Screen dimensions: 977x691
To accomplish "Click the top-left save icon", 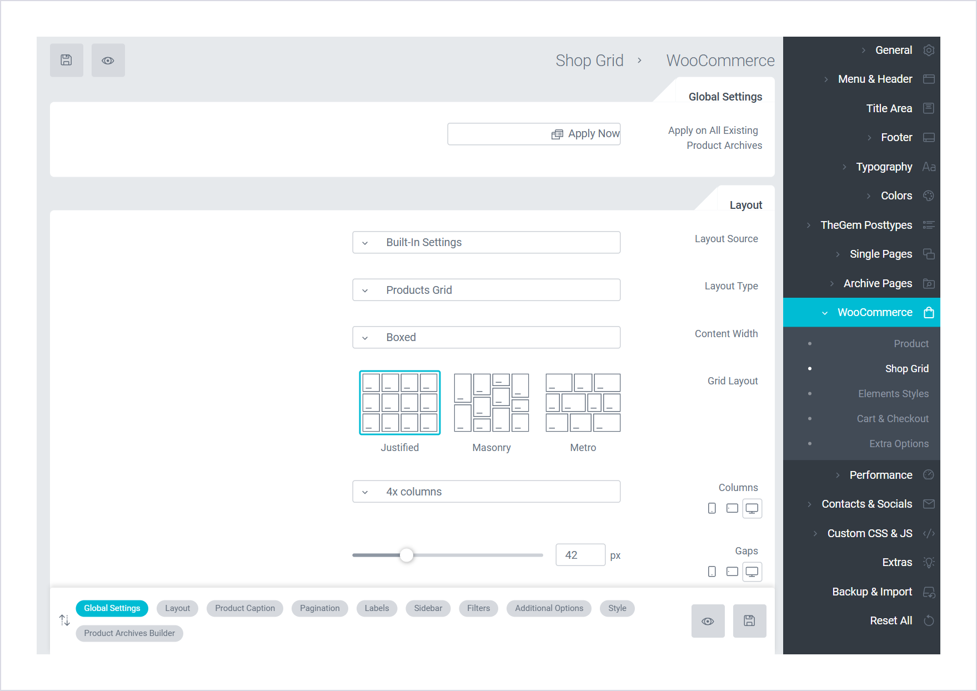I will click(x=67, y=60).
